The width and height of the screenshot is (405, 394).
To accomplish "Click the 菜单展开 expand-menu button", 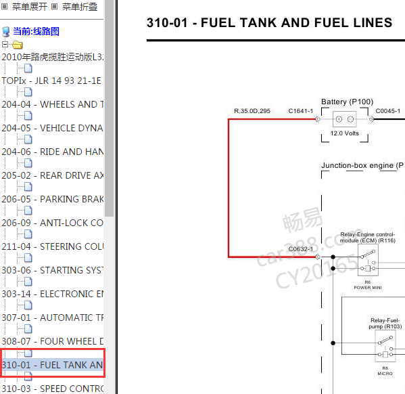I will 30,7.
